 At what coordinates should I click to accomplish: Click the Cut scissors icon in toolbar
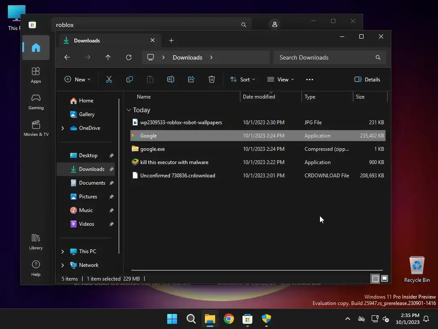click(x=109, y=79)
